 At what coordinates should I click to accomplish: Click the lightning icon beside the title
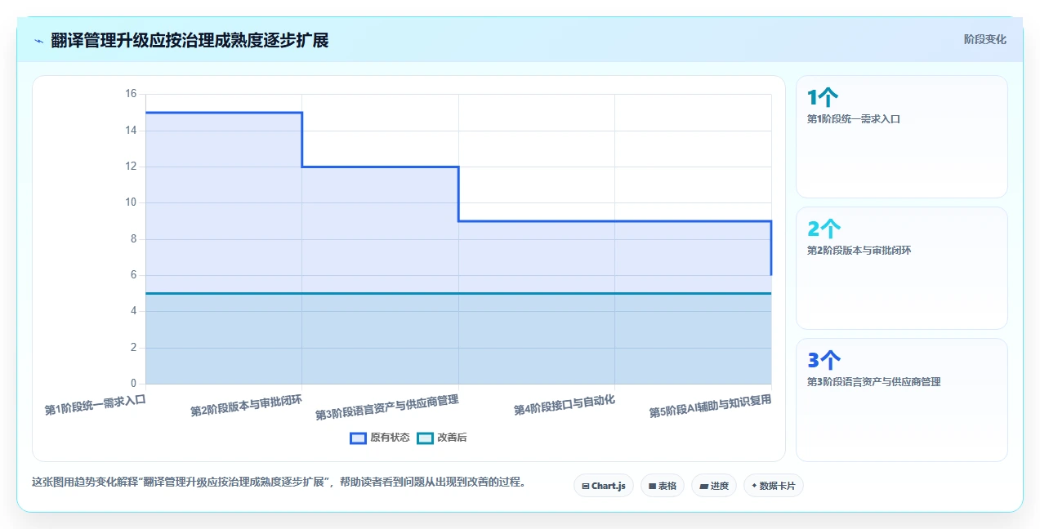pyautogui.click(x=38, y=41)
